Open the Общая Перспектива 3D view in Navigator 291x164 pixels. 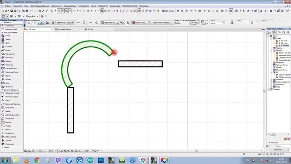(283, 75)
